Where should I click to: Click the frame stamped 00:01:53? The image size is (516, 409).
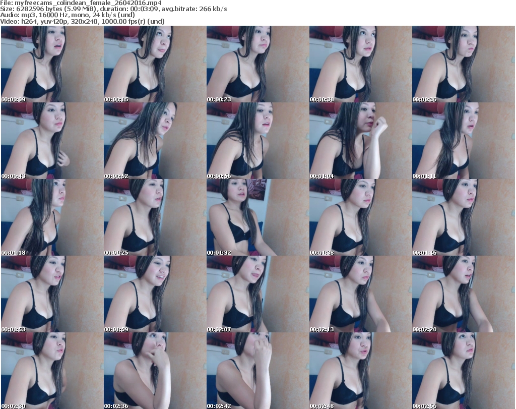tap(52, 295)
